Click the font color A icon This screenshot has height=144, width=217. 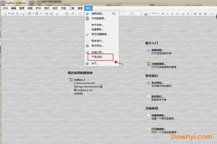[x=146, y=14]
